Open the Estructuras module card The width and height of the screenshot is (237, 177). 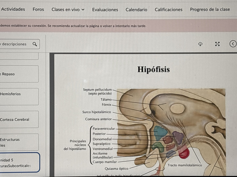[19, 142]
